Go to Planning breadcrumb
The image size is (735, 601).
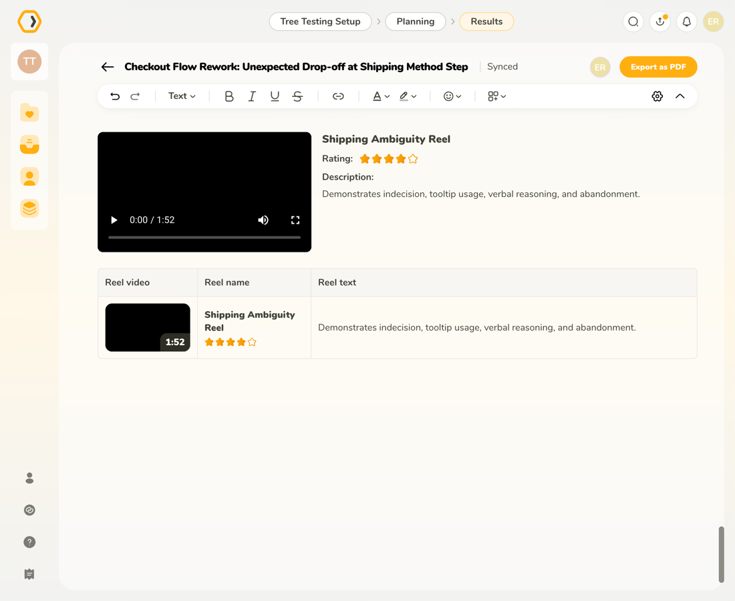coord(416,21)
